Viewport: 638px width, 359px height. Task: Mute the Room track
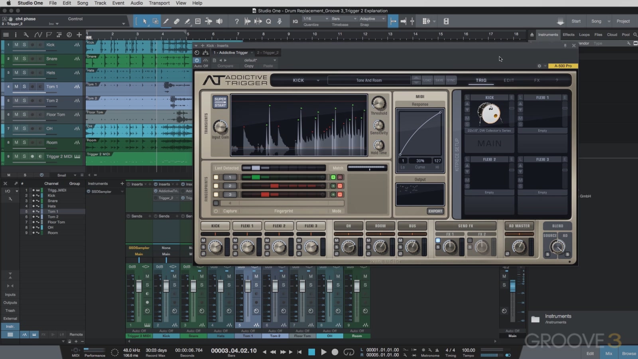(x=16, y=142)
